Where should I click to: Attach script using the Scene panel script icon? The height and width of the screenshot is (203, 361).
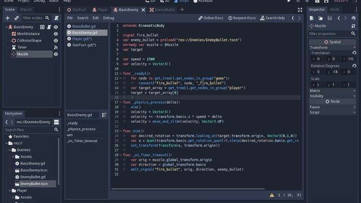[x=56, y=18]
